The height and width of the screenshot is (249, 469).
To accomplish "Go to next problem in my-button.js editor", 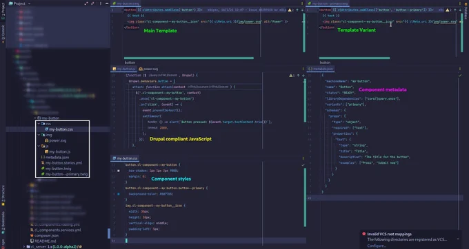I will (303, 76).
